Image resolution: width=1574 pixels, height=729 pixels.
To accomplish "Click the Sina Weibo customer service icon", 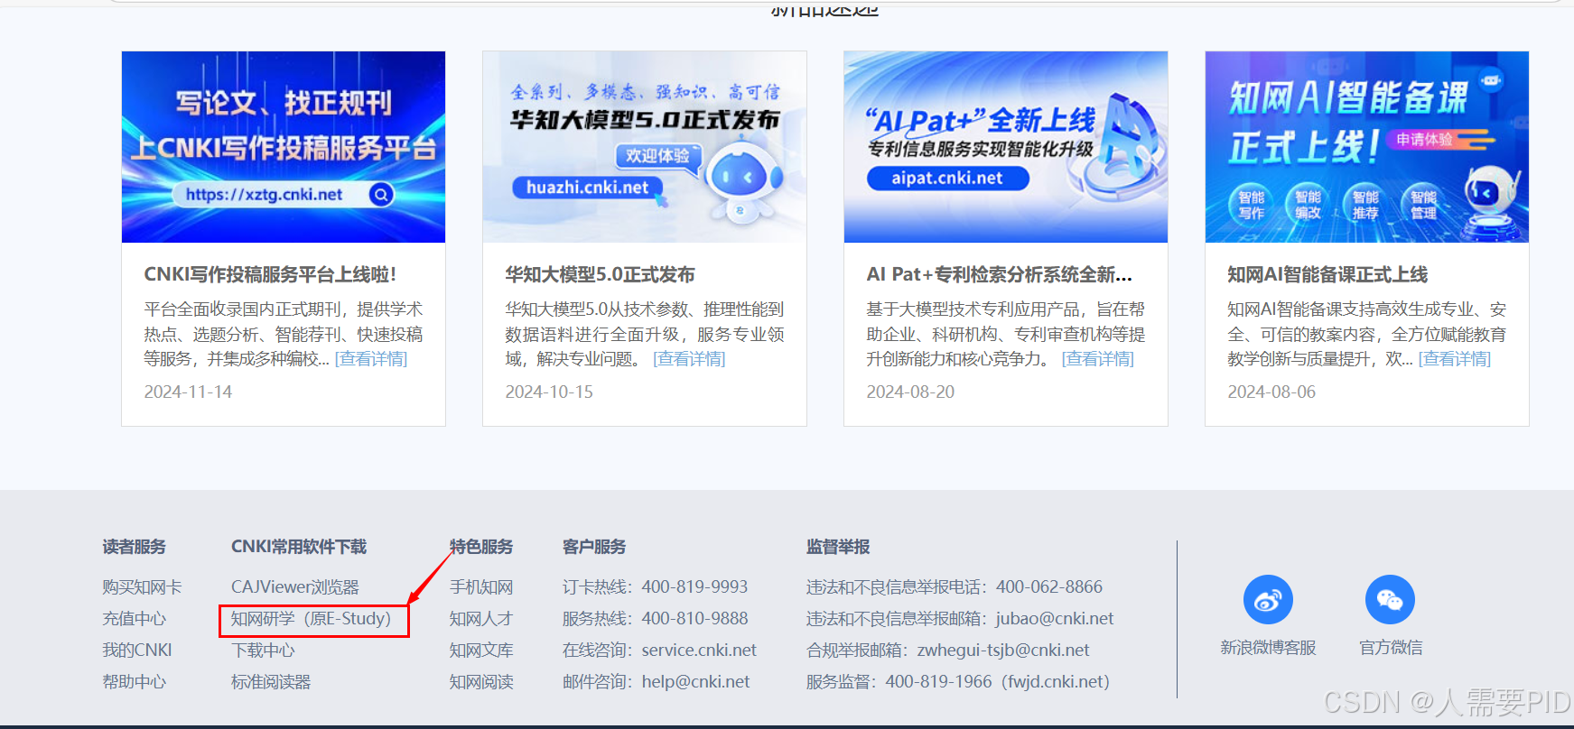I will (1268, 599).
